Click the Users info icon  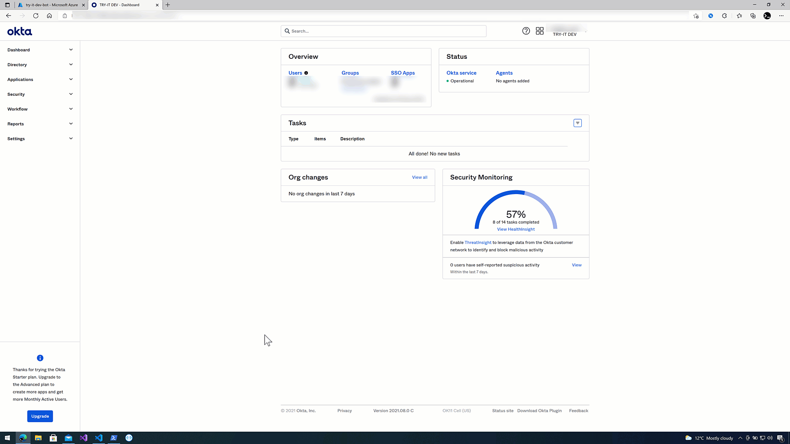(306, 73)
